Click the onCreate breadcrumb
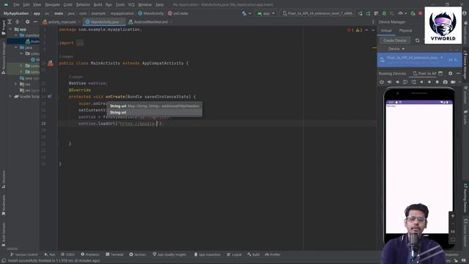 click(178, 13)
